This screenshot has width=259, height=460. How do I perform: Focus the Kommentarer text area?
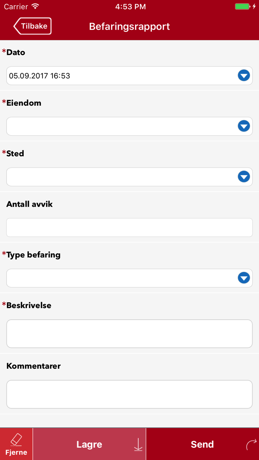click(x=129, y=395)
